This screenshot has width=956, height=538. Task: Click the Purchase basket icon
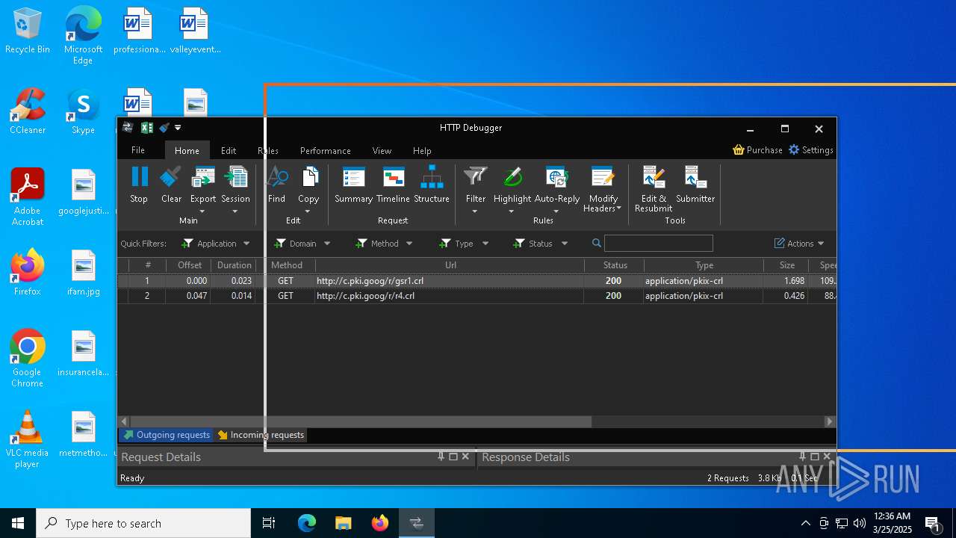739,150
